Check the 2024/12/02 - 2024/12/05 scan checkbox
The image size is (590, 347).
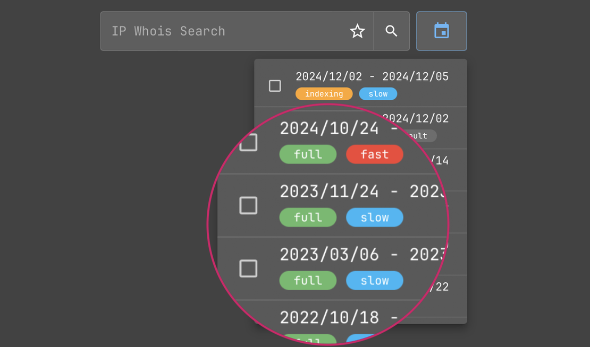[x=275, y=85]
